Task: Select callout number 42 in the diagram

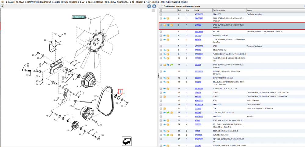Action: pyautogui.click(x=76, y=109)
